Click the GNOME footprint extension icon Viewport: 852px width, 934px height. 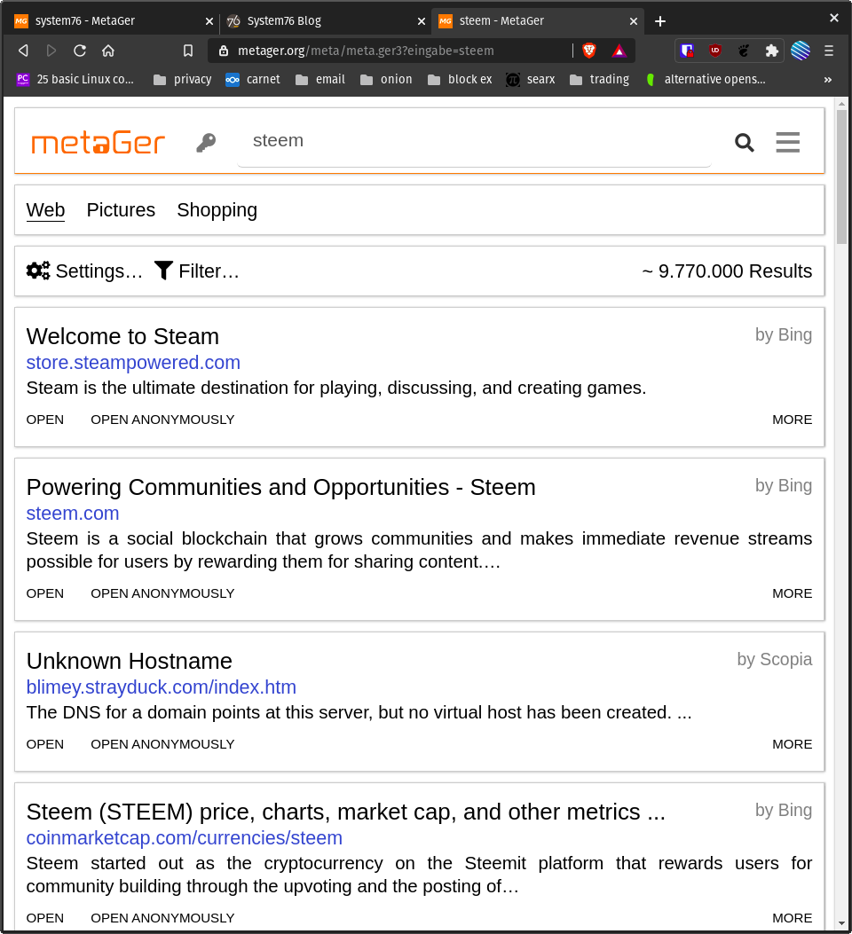[x=744, y=51]
